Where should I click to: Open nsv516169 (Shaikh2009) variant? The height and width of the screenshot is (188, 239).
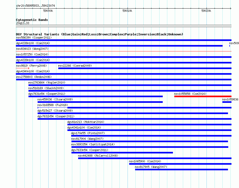(46, 88)
